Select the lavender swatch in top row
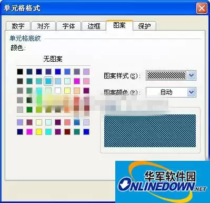Screen dimensions: 210x203 point(86,72)
